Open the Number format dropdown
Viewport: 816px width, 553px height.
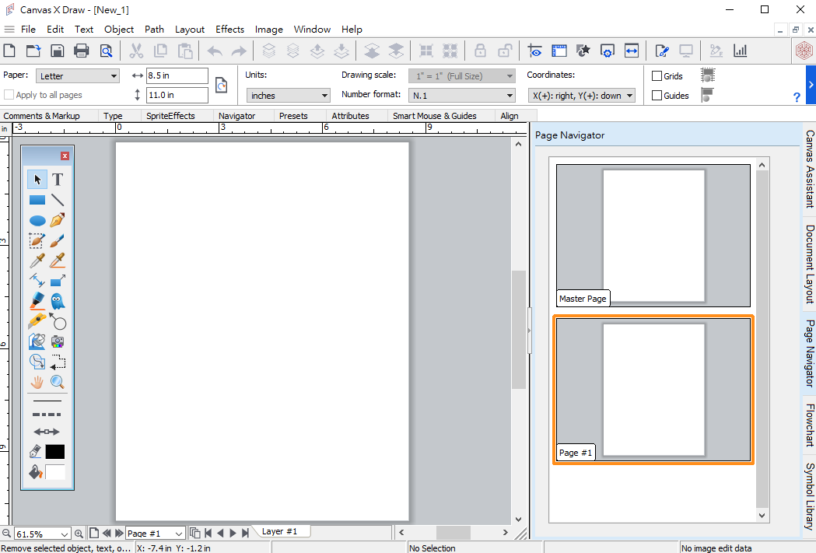pos(461,95)
